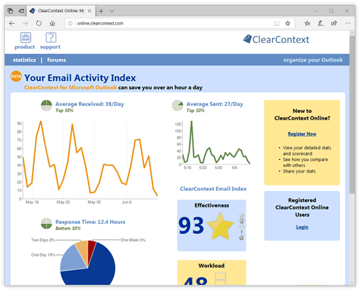
Task: Click scrollbar down arrow
Action: click(x=352, y=282)
